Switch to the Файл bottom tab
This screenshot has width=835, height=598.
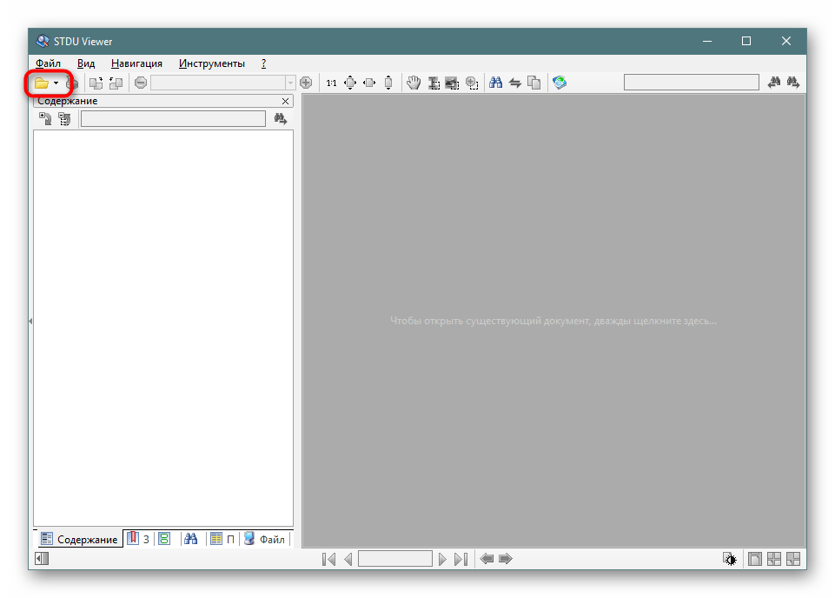[264, 539]
